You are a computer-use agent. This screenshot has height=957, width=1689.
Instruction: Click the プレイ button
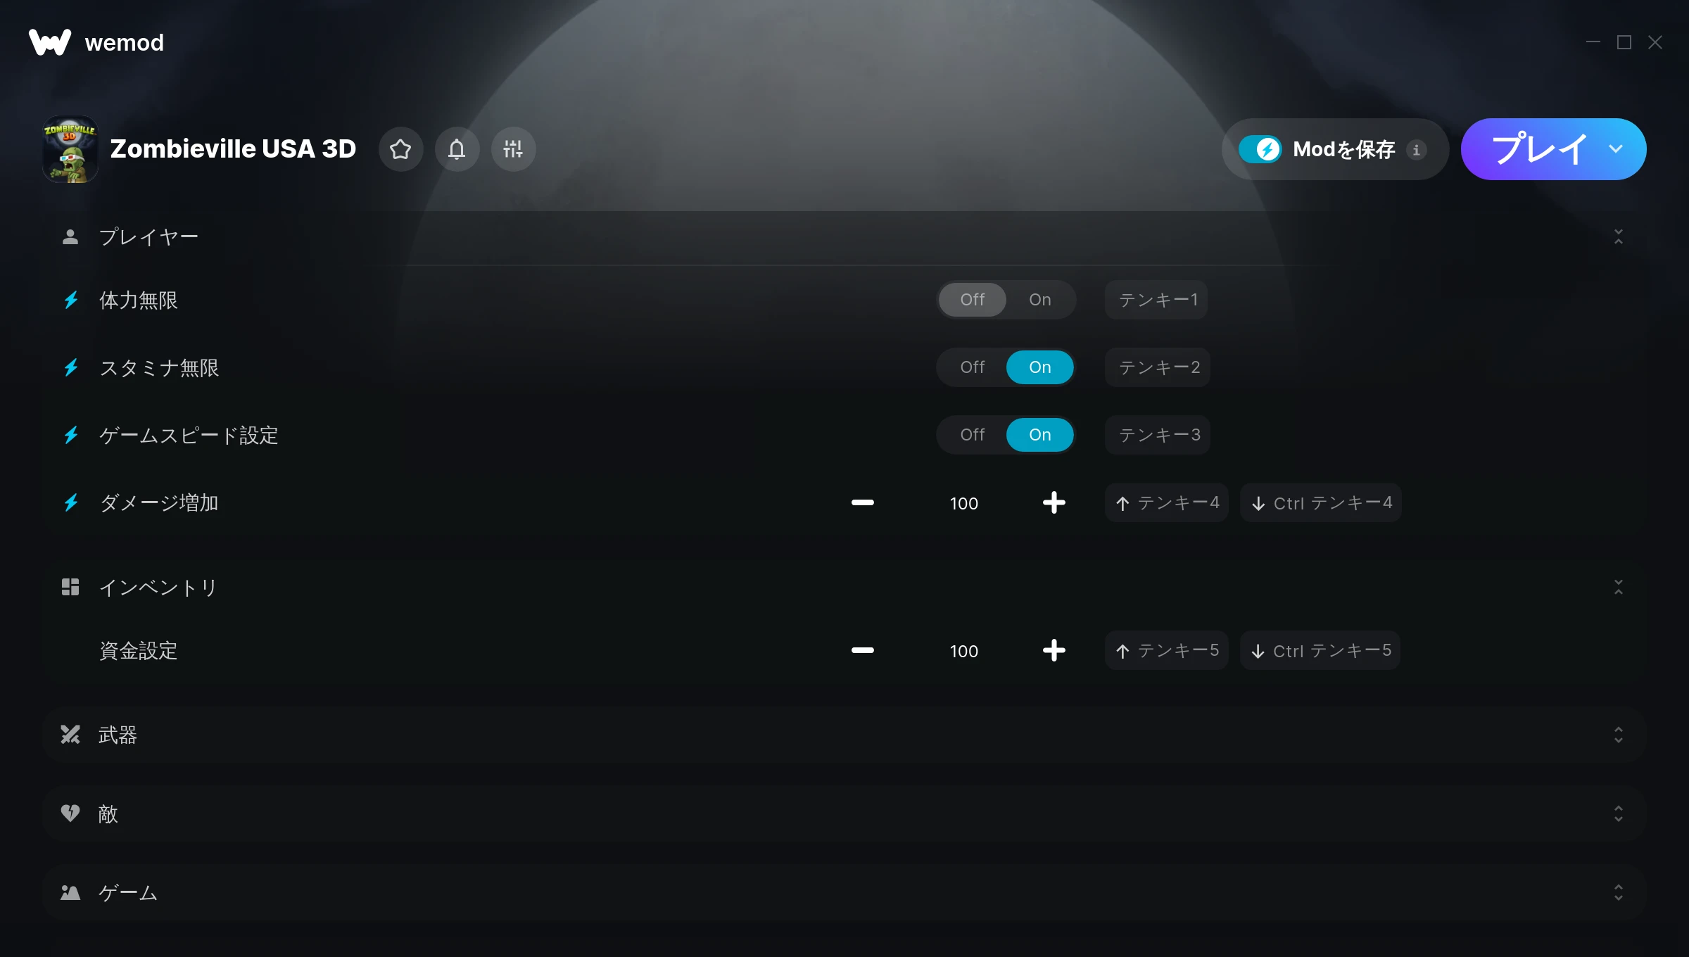click(1538, 149)
